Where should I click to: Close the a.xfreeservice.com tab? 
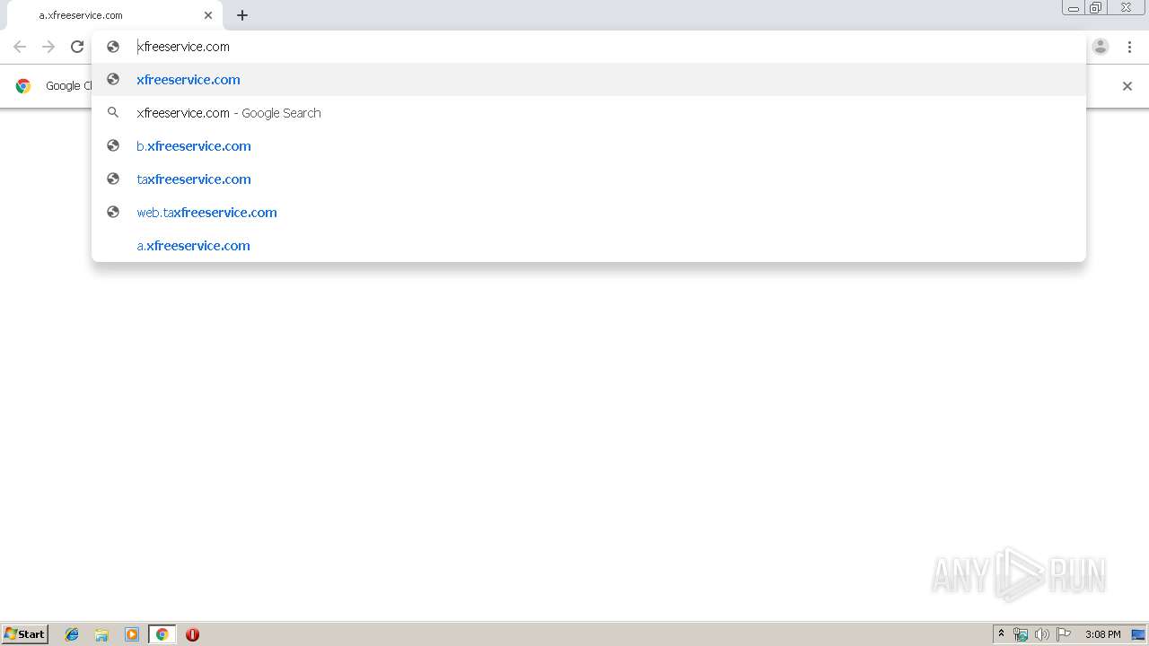point(208,15)
